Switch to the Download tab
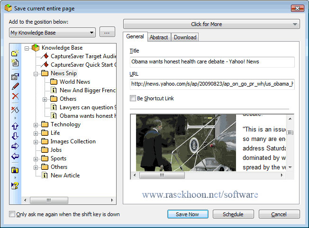The width and height of the screenshot is (309, 228). [184, 37]
